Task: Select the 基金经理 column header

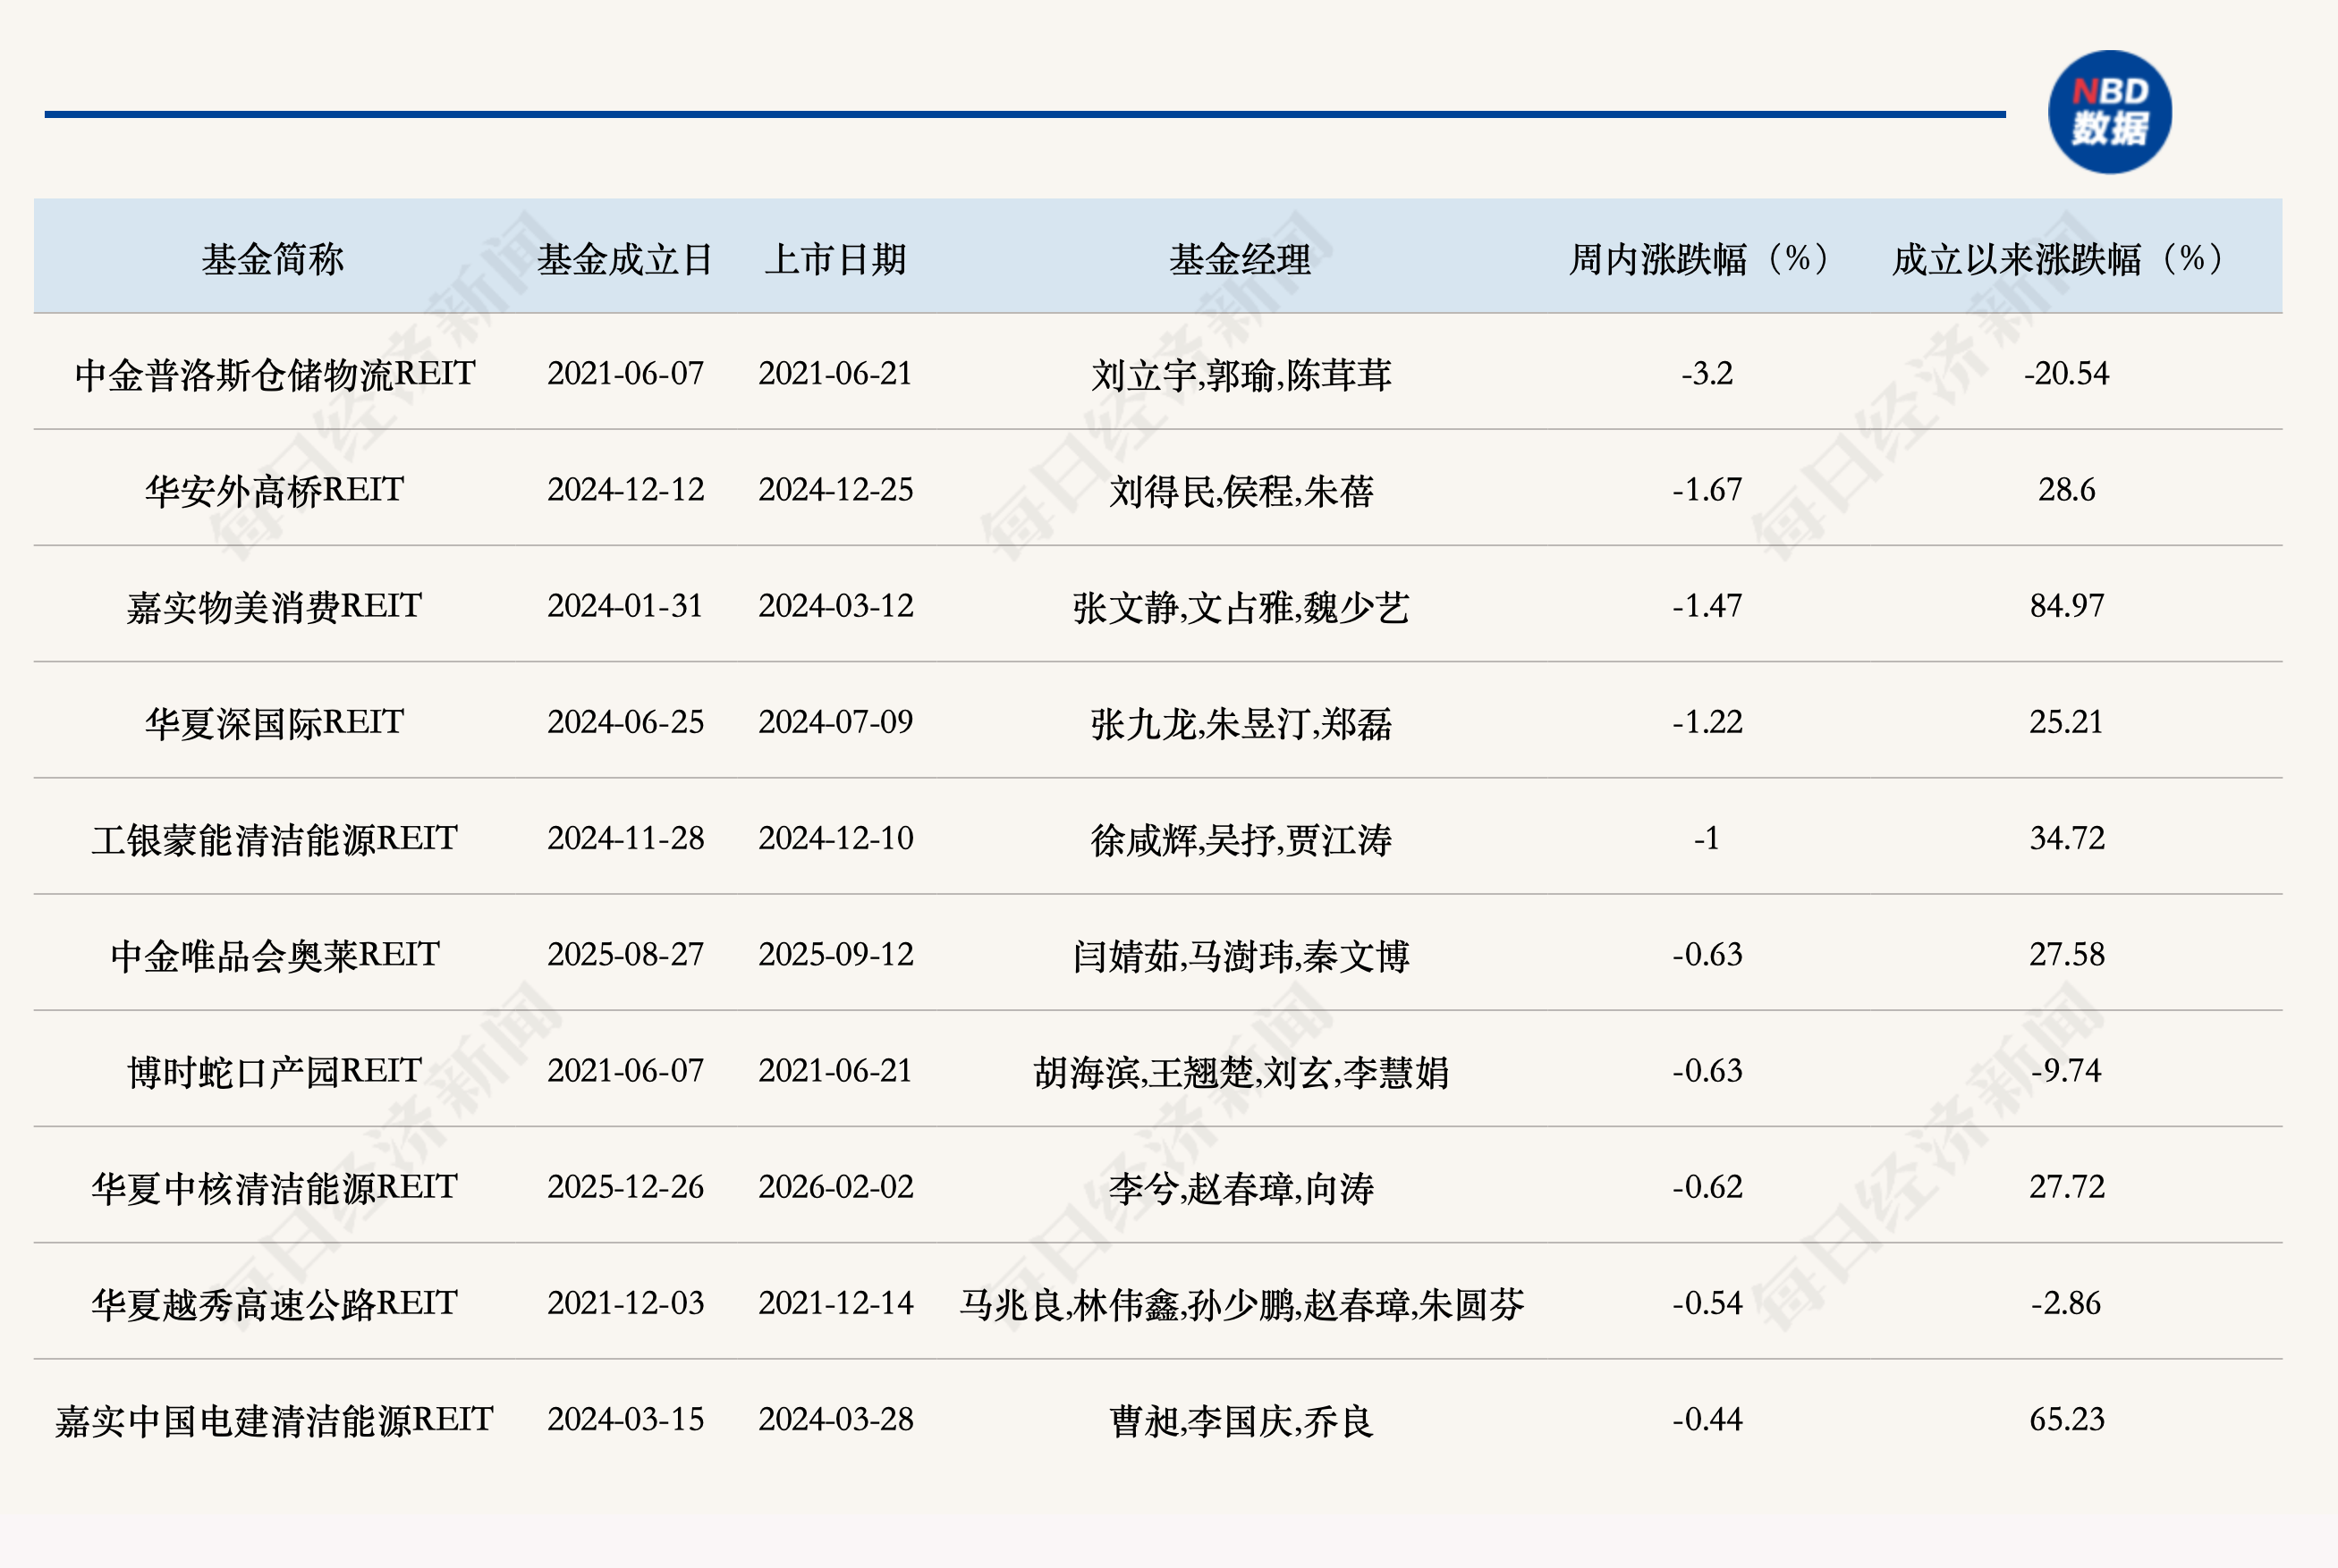Action: 1241,259
